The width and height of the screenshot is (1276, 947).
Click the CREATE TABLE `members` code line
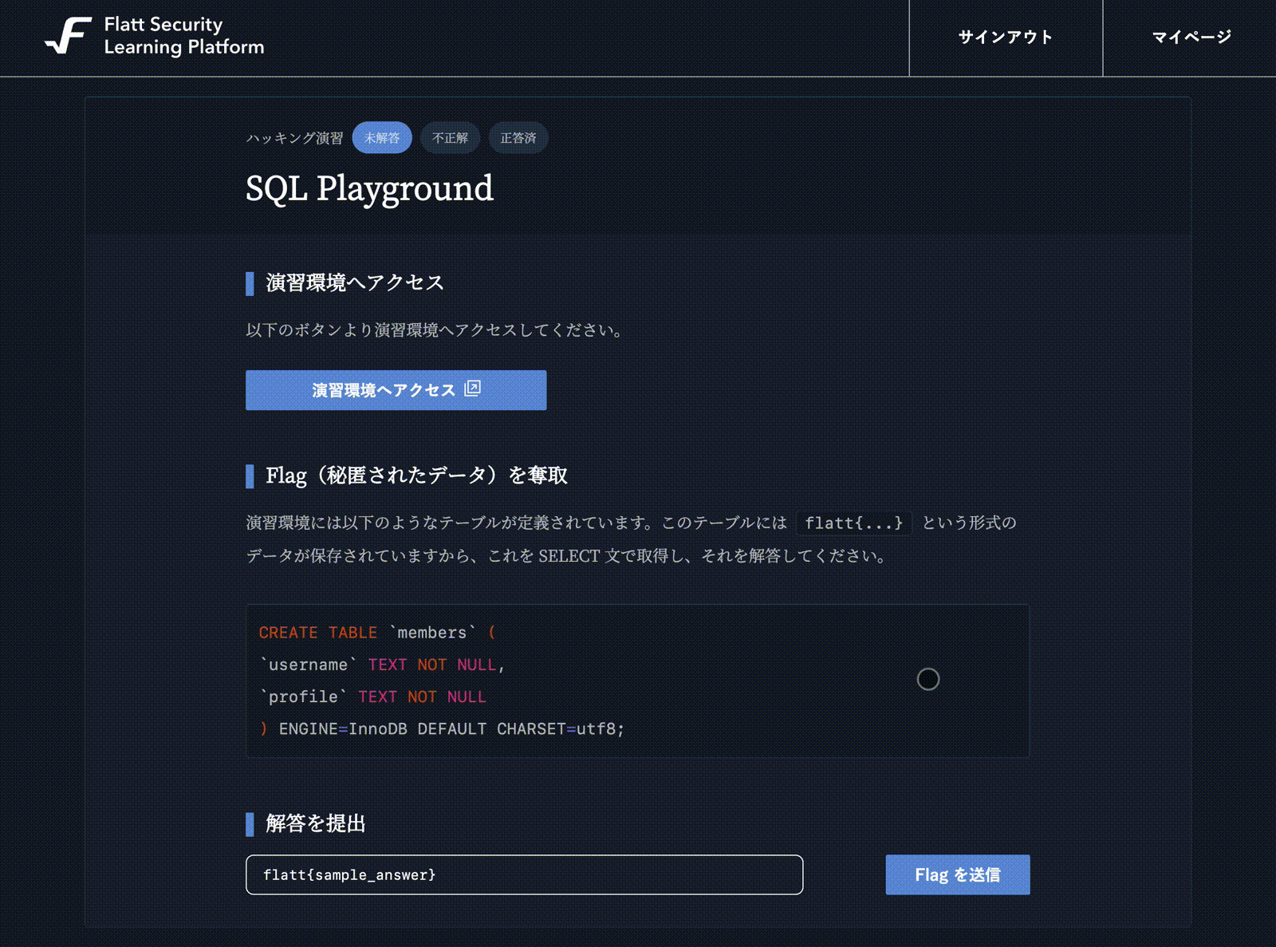[x=376, y=633]
